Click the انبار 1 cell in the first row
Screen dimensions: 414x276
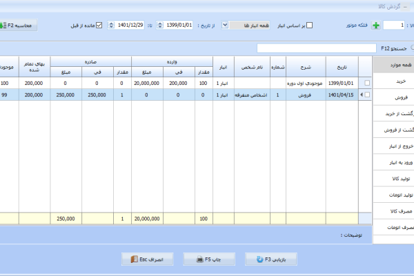(x=224, y=83)
